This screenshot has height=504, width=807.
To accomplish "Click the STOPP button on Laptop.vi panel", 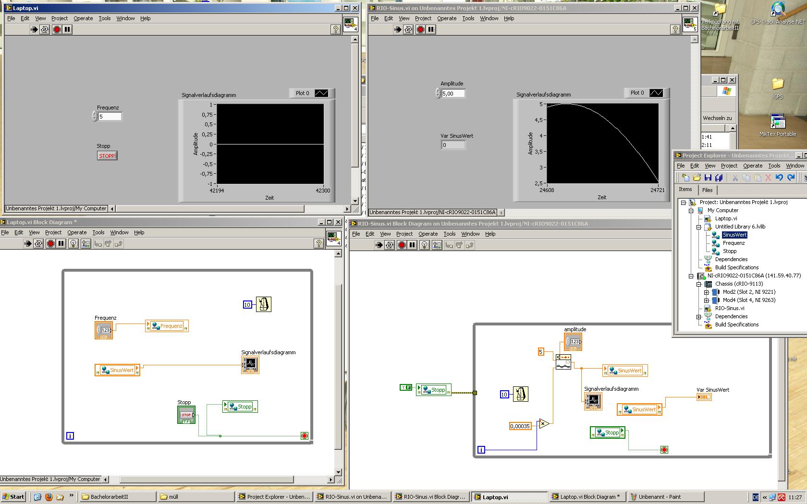I will click(107, 156).
